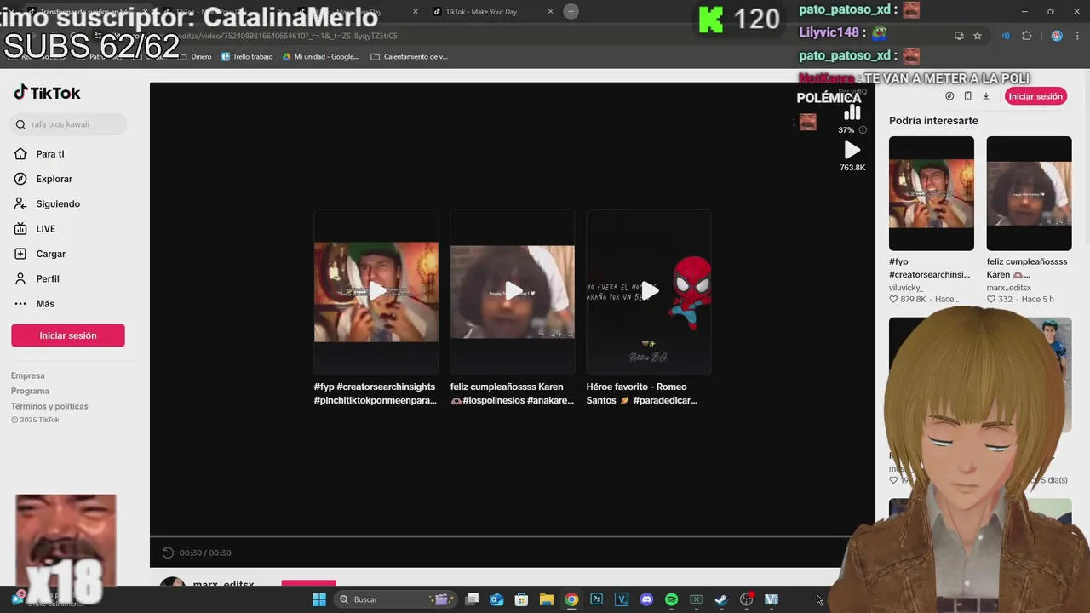Click the TikTok coin icon in header
The image size is (1090, 613).
coord(949,96)
